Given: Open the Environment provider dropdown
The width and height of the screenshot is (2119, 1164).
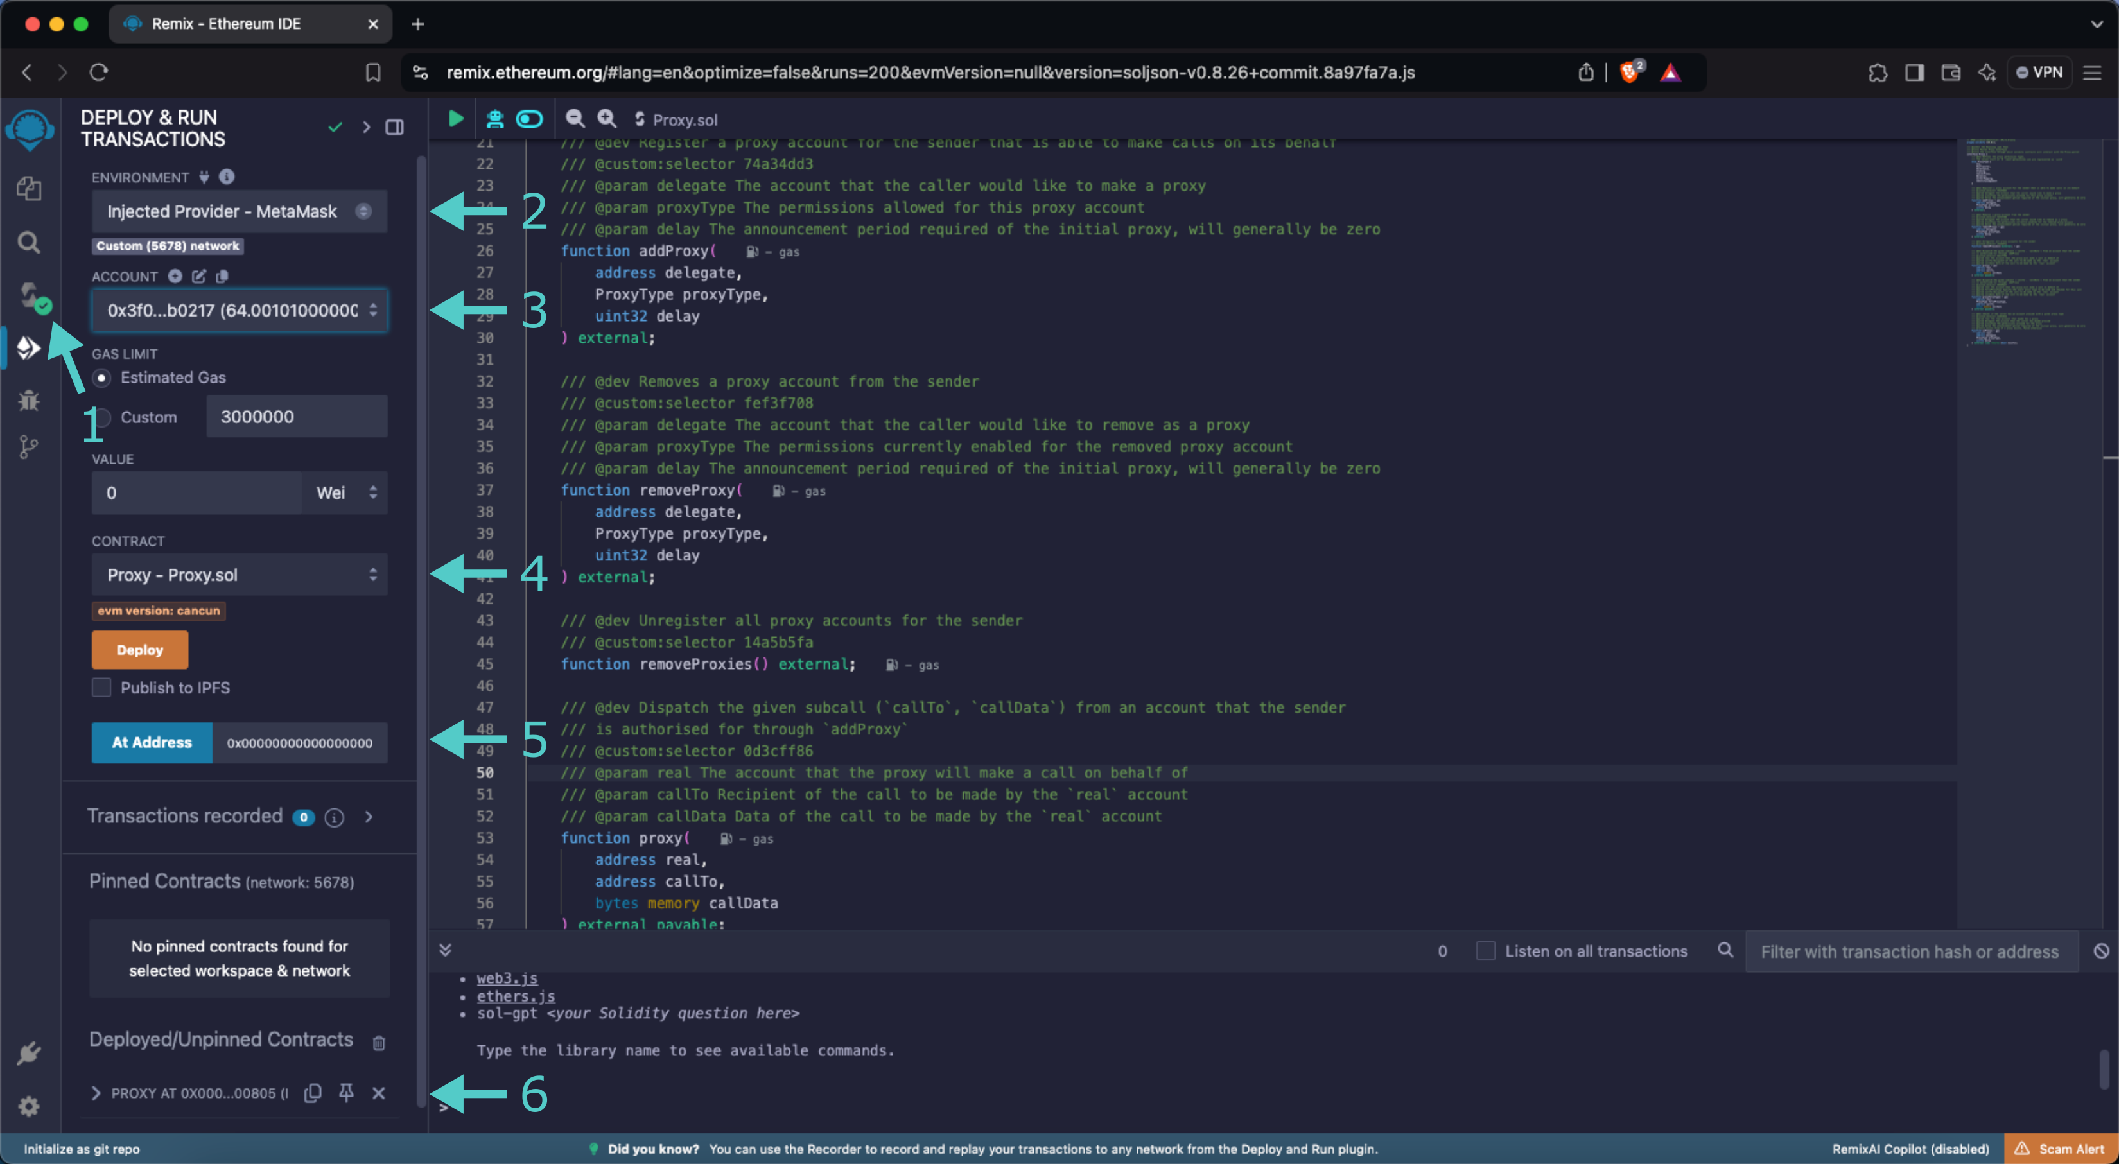Looking at the screenshot, I should pyautogui.click(x=240, y=211).
